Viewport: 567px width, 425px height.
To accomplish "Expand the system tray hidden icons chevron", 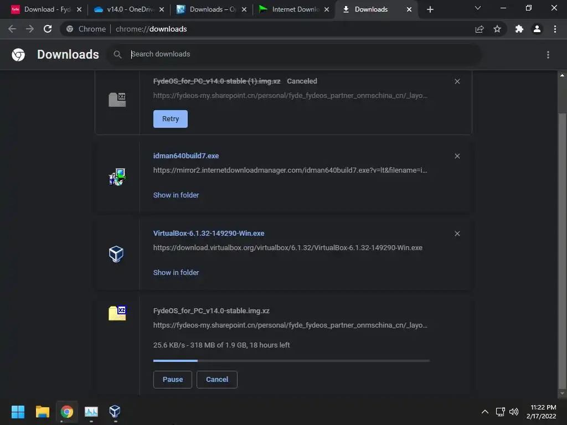I will pos(485,412).
